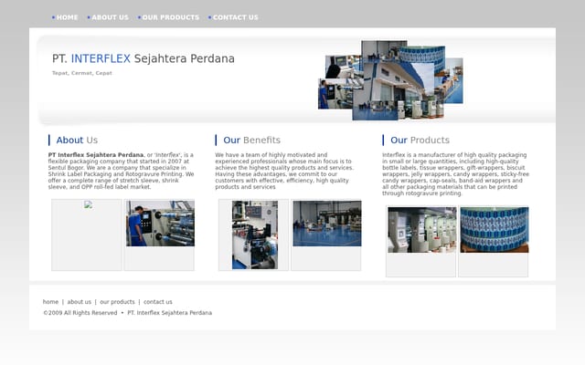Click the 'about us' footer link
This screenshot has width=585, height=365.
coord(80,302)
